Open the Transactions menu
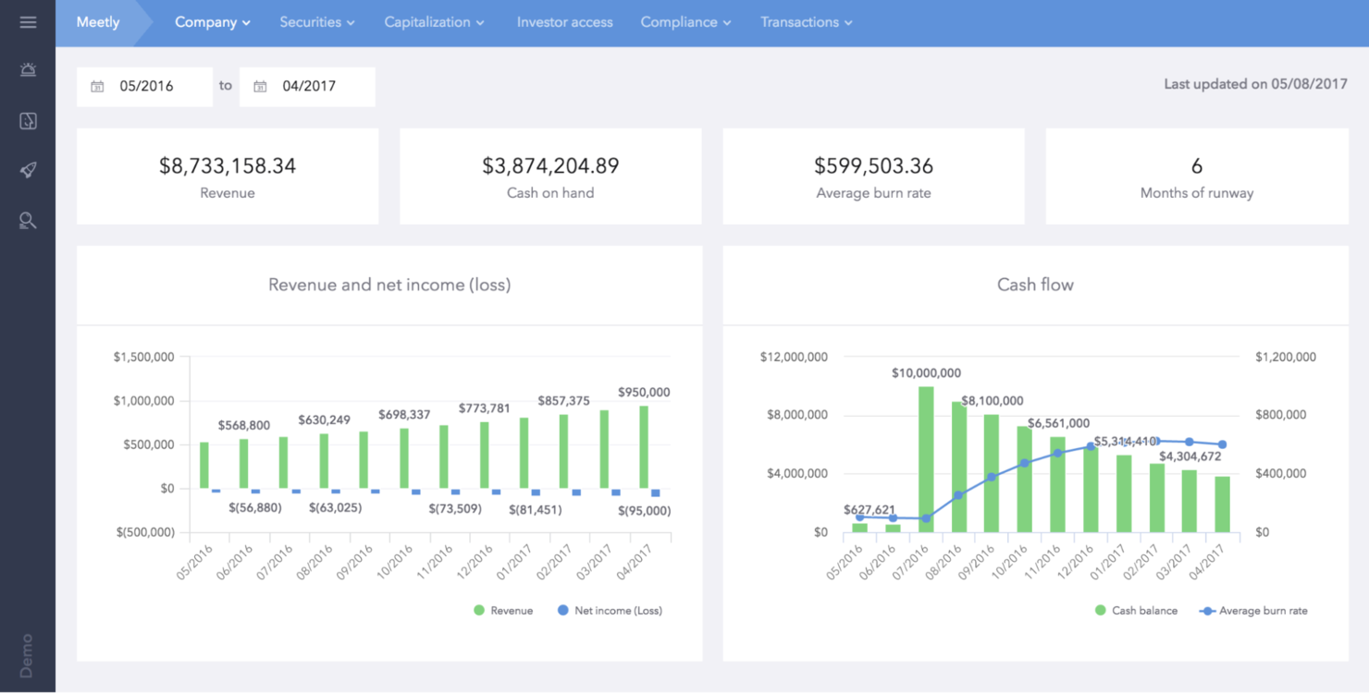Viewport: 1369px width, 693px height. (806, 22)
